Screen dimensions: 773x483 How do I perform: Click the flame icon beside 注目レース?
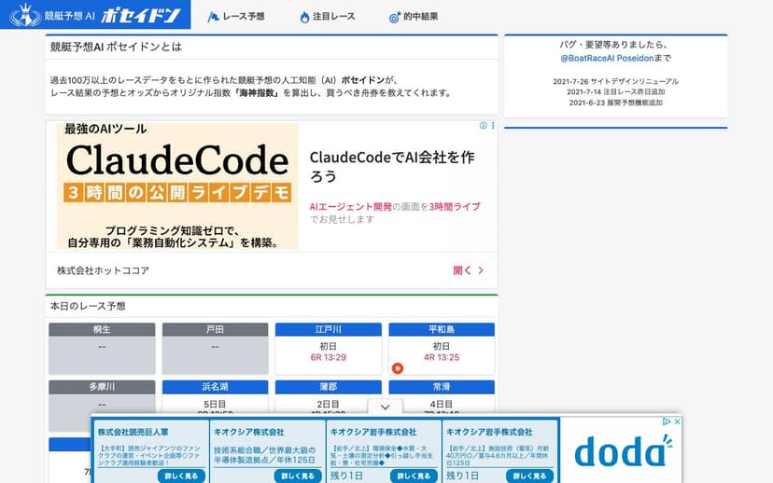pyautogui.click(x=304, y=17)
